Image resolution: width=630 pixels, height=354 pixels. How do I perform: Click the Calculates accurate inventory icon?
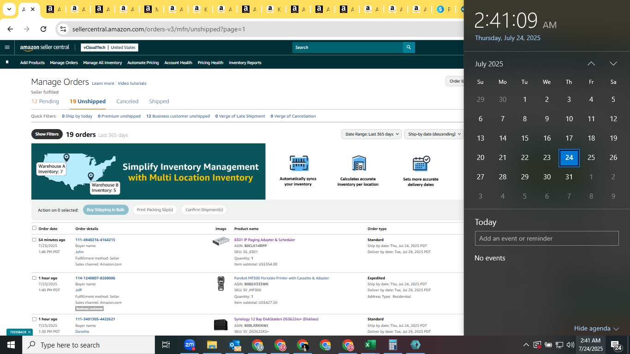(x=358, y=163)
